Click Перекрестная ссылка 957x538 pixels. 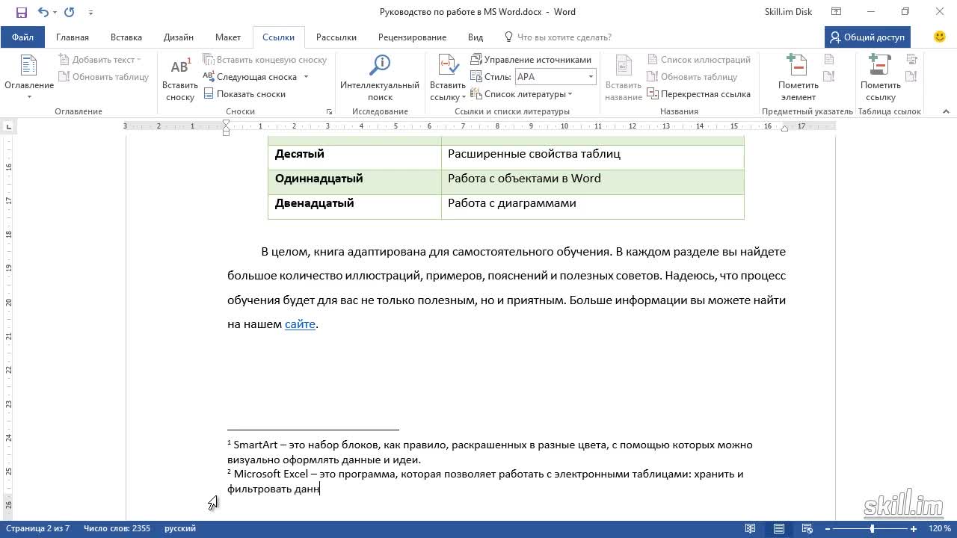pyautogui.click(x=699, y=94)
